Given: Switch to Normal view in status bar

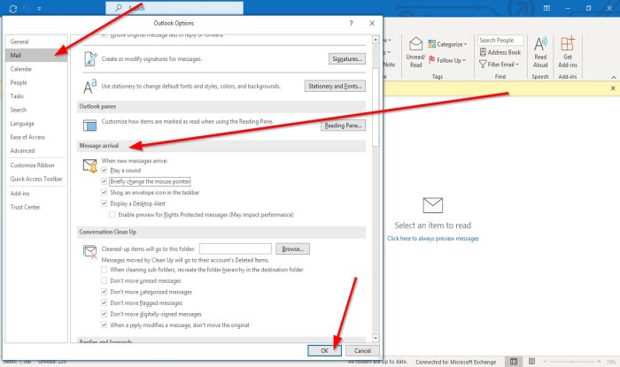Looking at the screenshot, I should pos(514,361).
